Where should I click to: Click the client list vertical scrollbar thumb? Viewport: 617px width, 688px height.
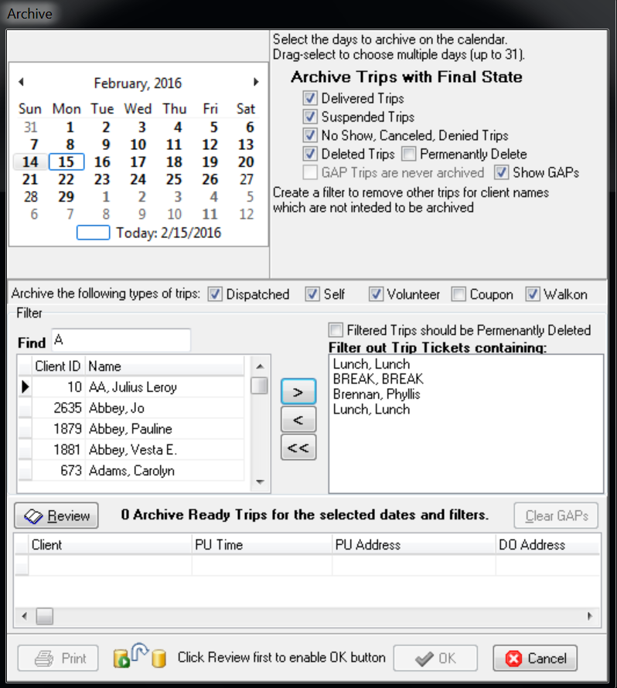pos(259,386)
